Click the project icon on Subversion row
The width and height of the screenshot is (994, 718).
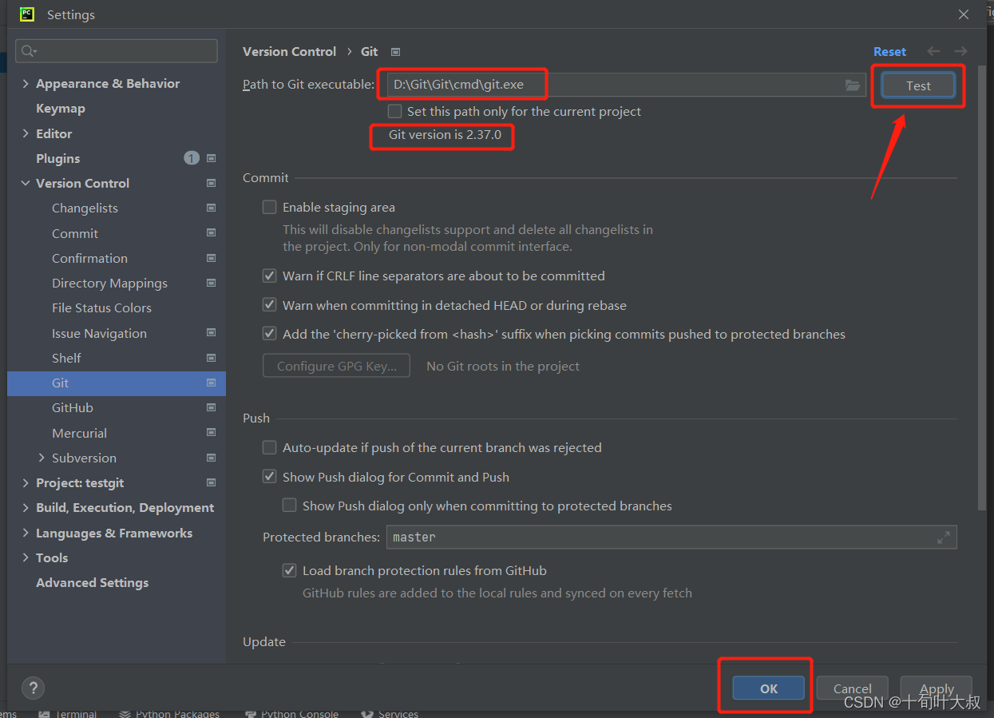coord(211,458)
